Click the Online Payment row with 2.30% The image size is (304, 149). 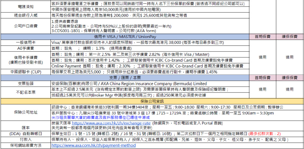150,66
